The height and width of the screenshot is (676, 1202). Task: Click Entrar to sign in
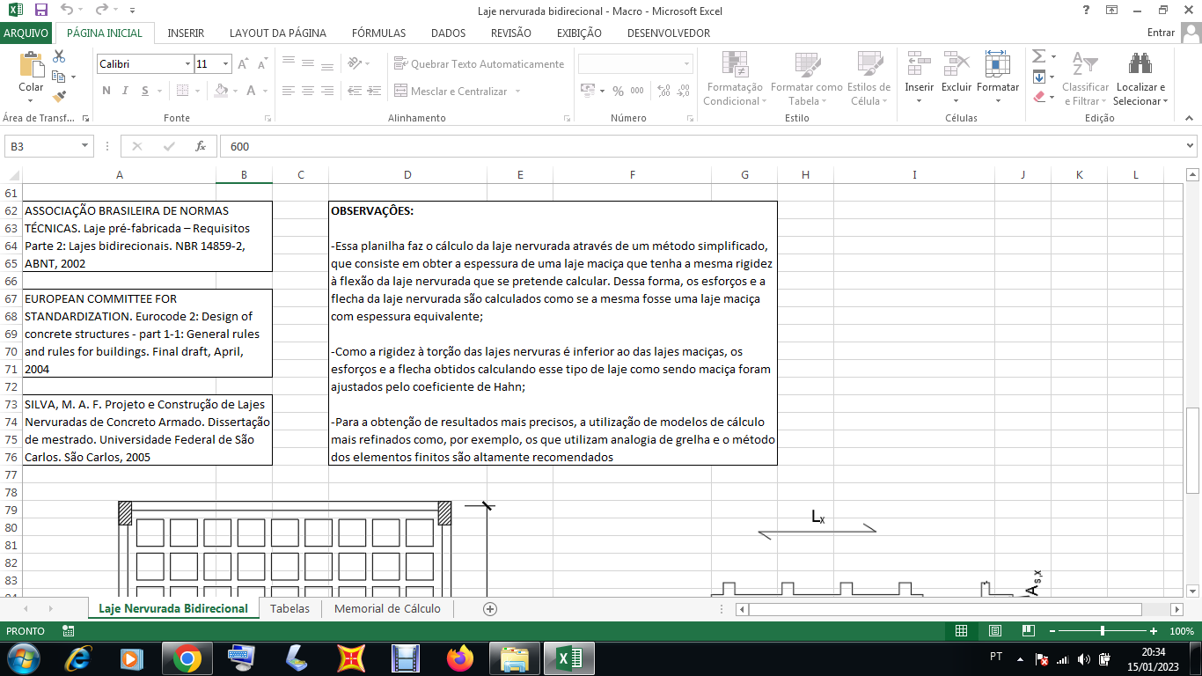[1162, 33]
